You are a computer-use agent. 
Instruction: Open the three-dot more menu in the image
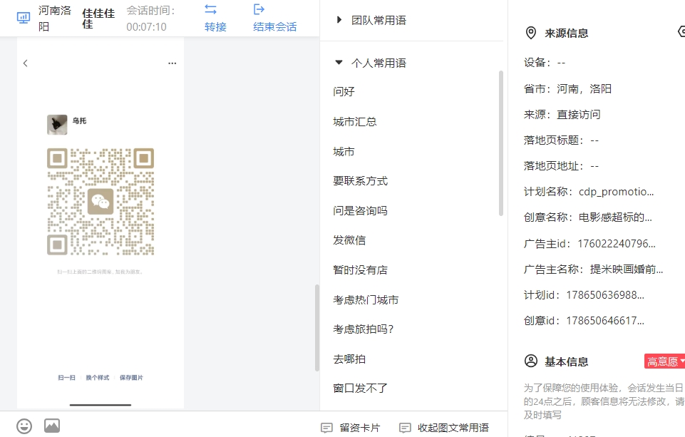(x=172, y=63)
